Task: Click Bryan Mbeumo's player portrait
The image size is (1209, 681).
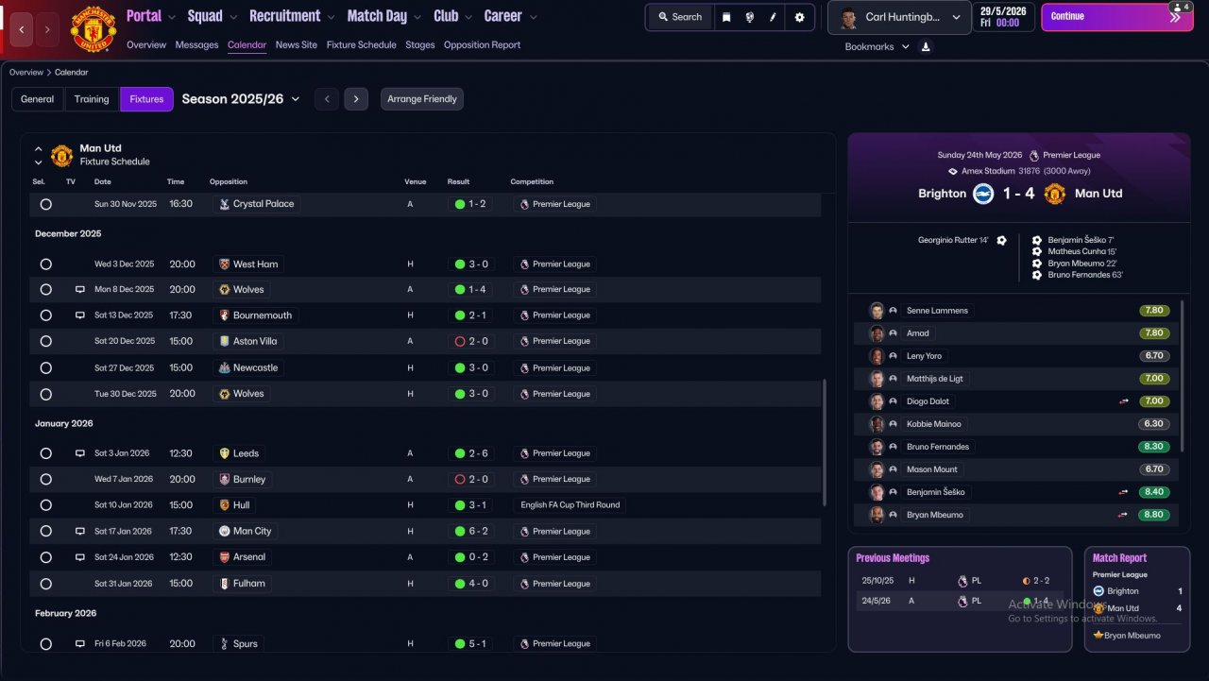Action: coord(877,515)
